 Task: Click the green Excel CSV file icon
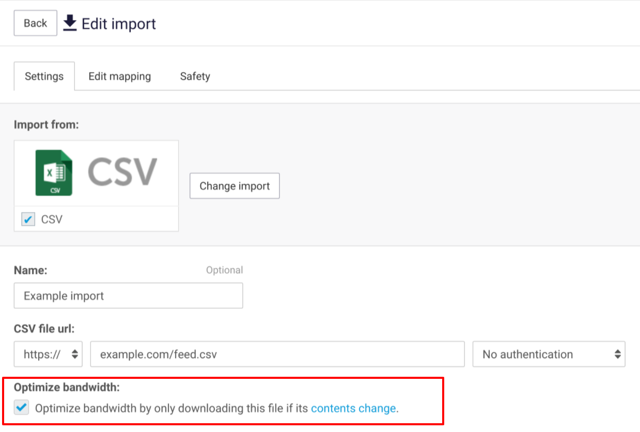(54, 173)
